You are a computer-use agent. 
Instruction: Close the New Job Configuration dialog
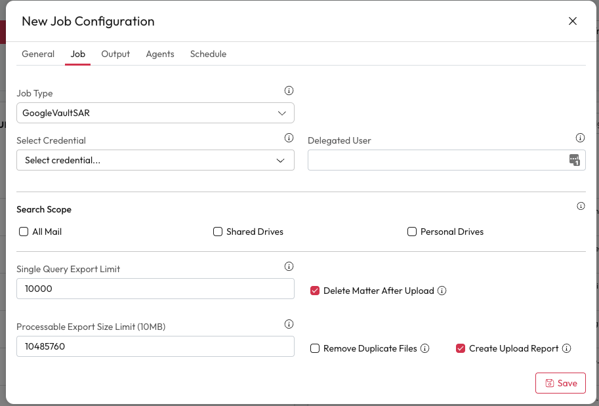point(573,21)
